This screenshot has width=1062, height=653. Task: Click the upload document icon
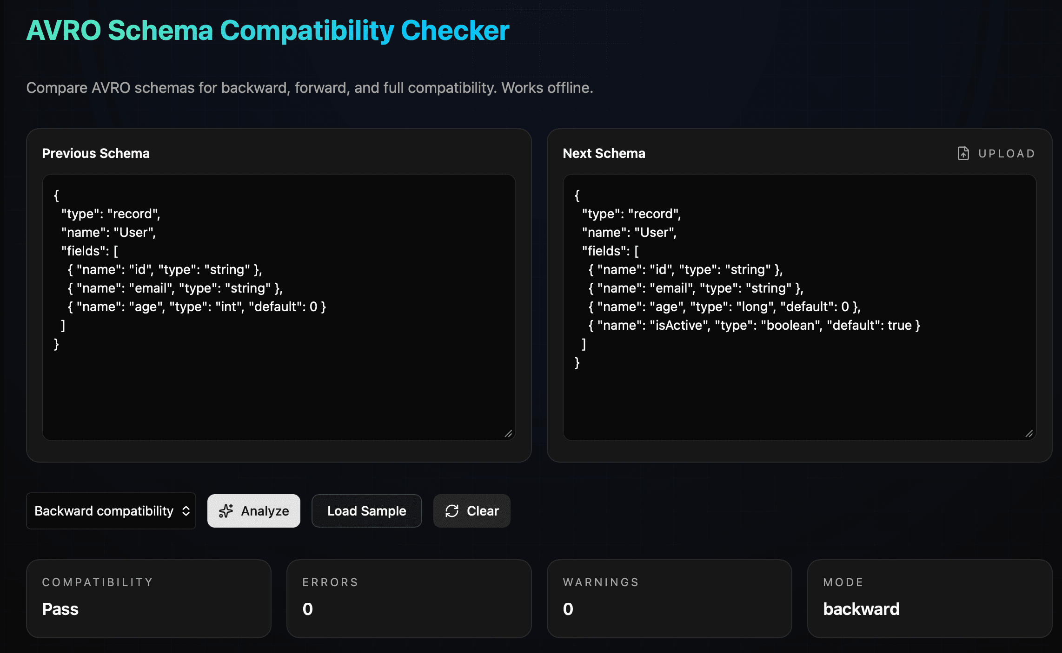coord(964,153)
